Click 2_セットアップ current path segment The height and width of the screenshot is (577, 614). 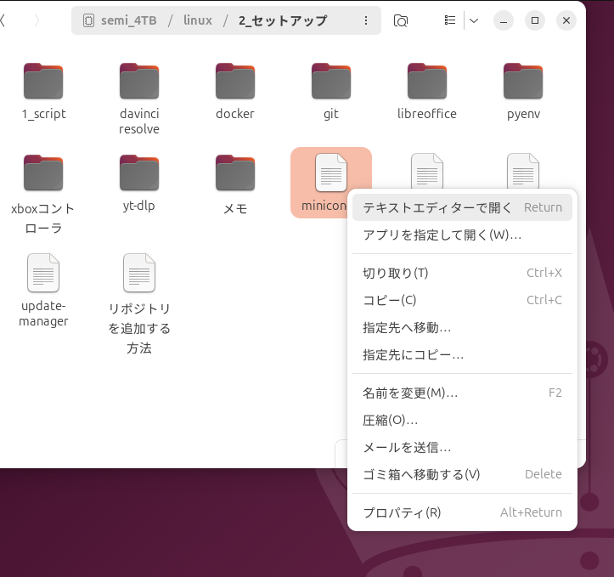pyautogui.click(x=283, y=20)
